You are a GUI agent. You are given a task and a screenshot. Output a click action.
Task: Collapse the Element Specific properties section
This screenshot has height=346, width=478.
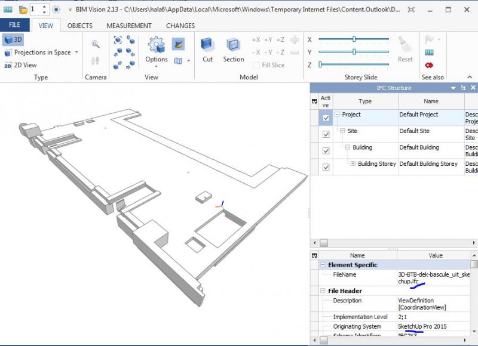tap(323, 265)
